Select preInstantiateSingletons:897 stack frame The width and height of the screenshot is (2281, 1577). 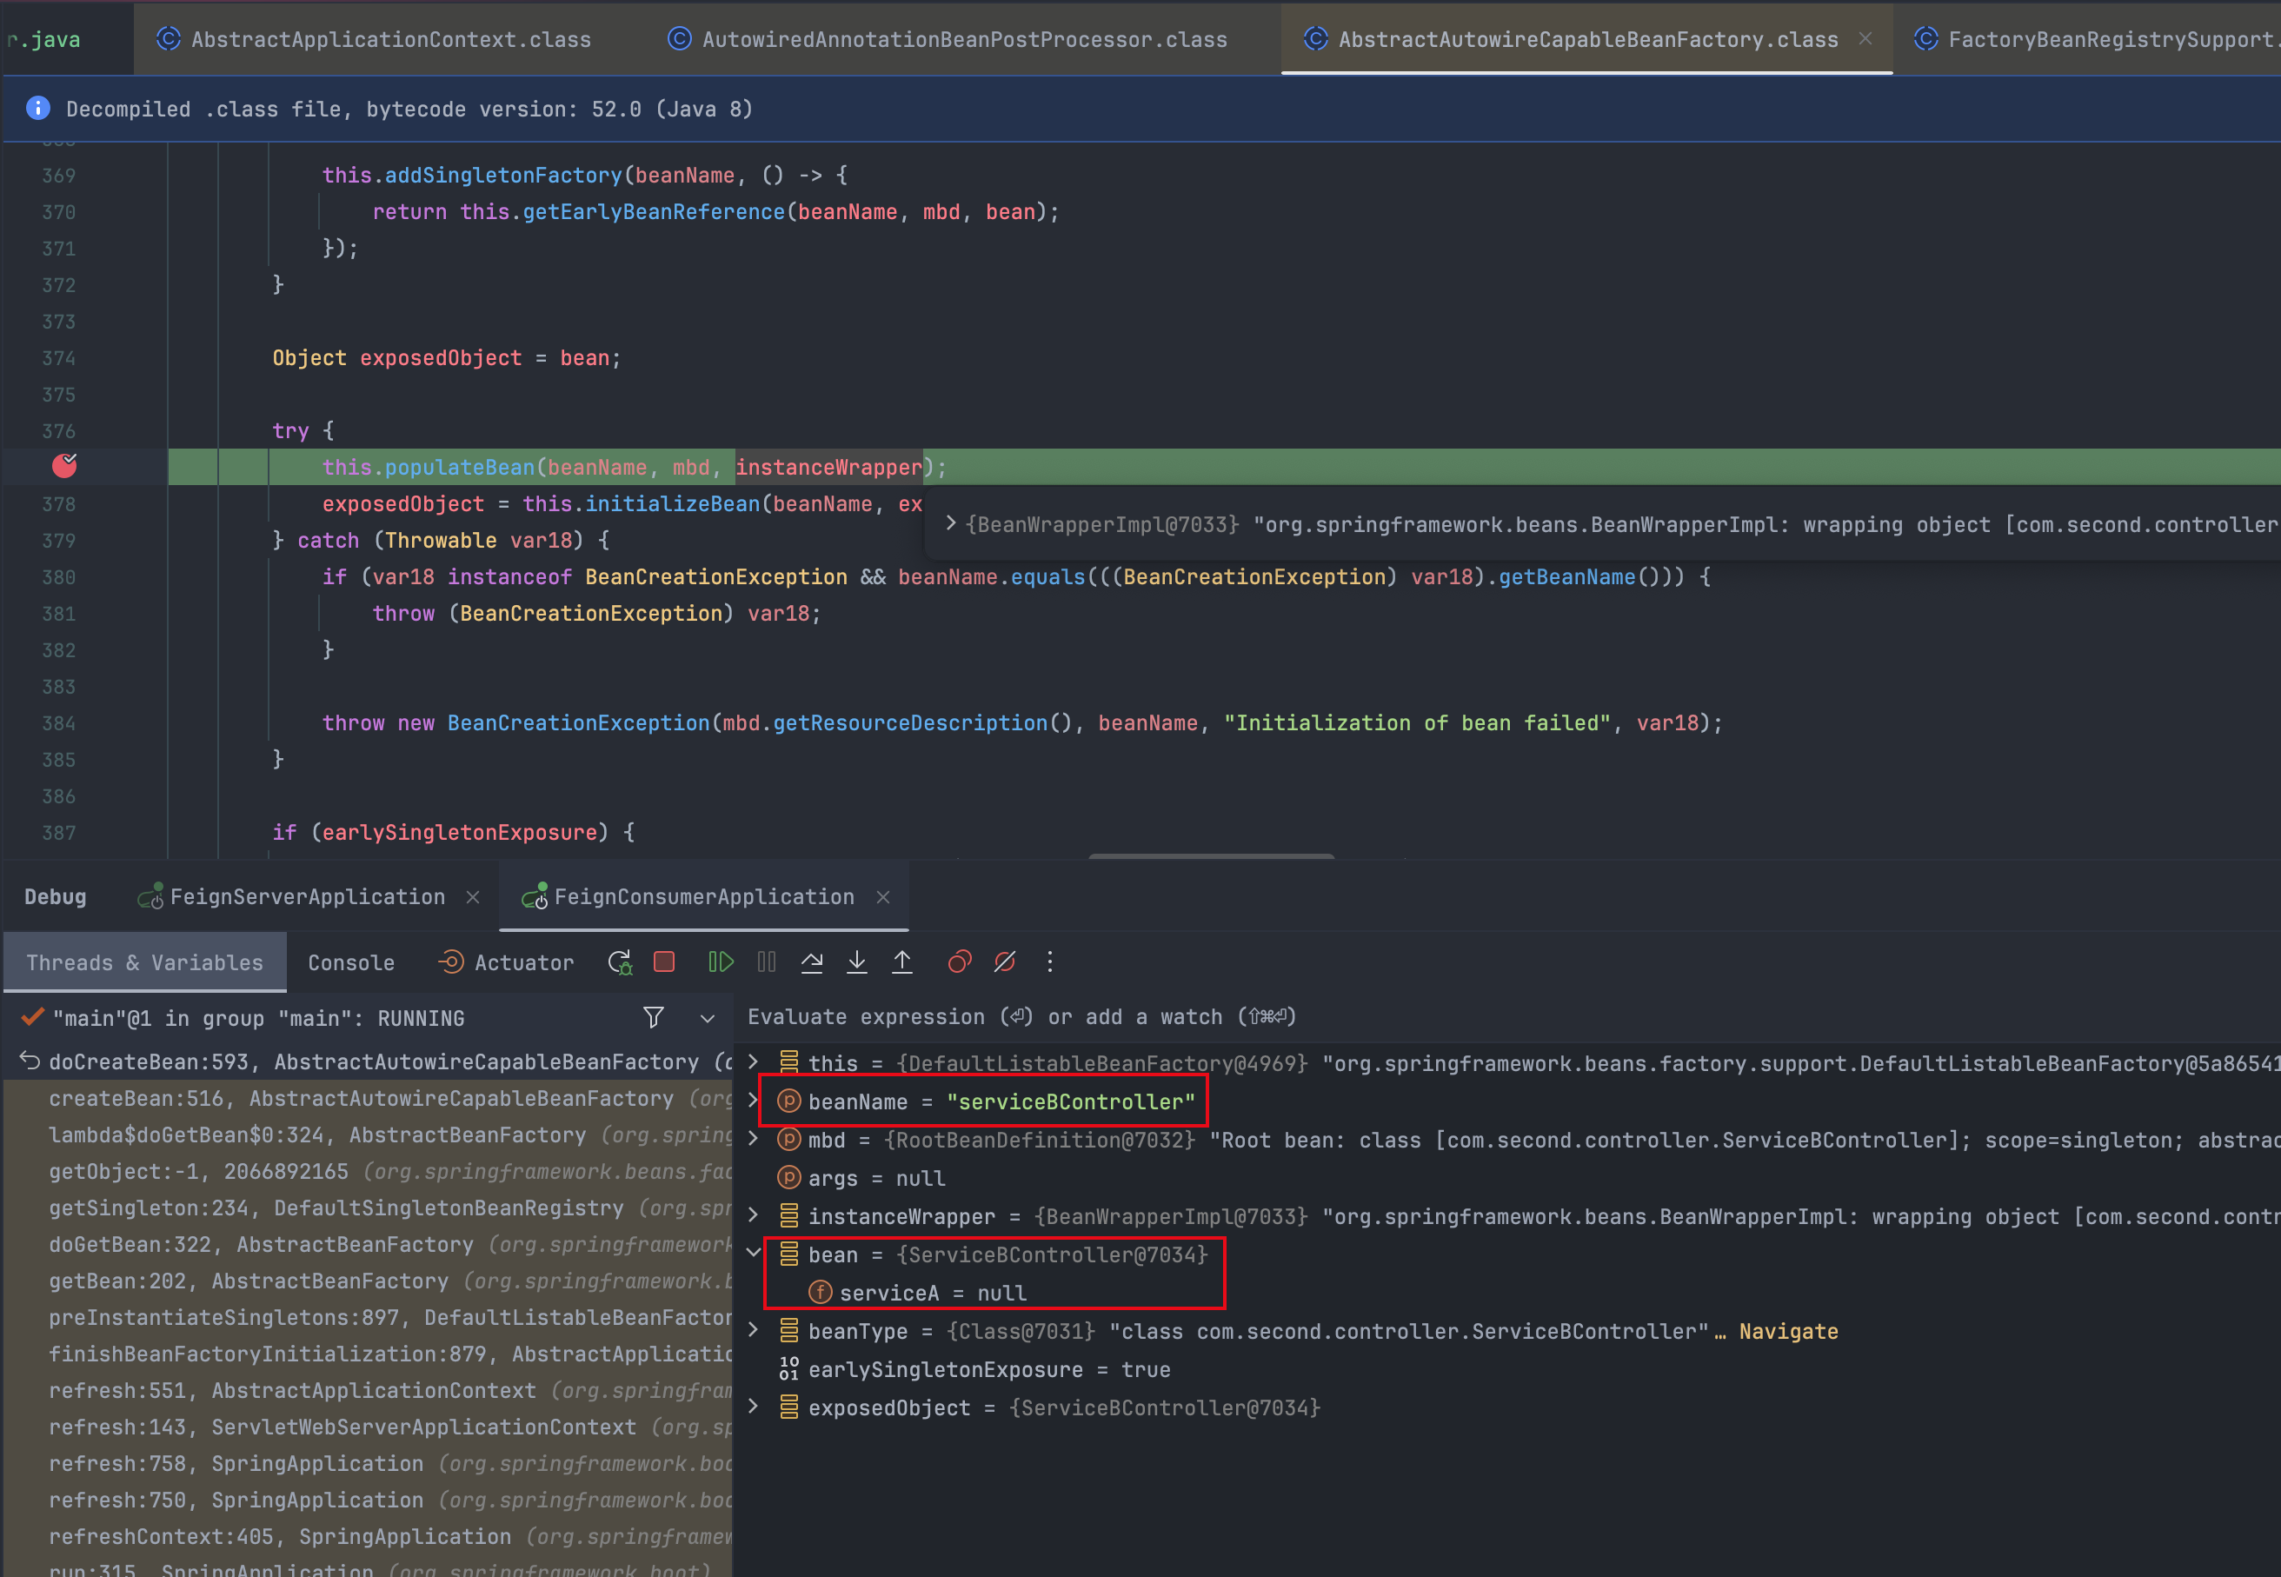[368, 1318]
